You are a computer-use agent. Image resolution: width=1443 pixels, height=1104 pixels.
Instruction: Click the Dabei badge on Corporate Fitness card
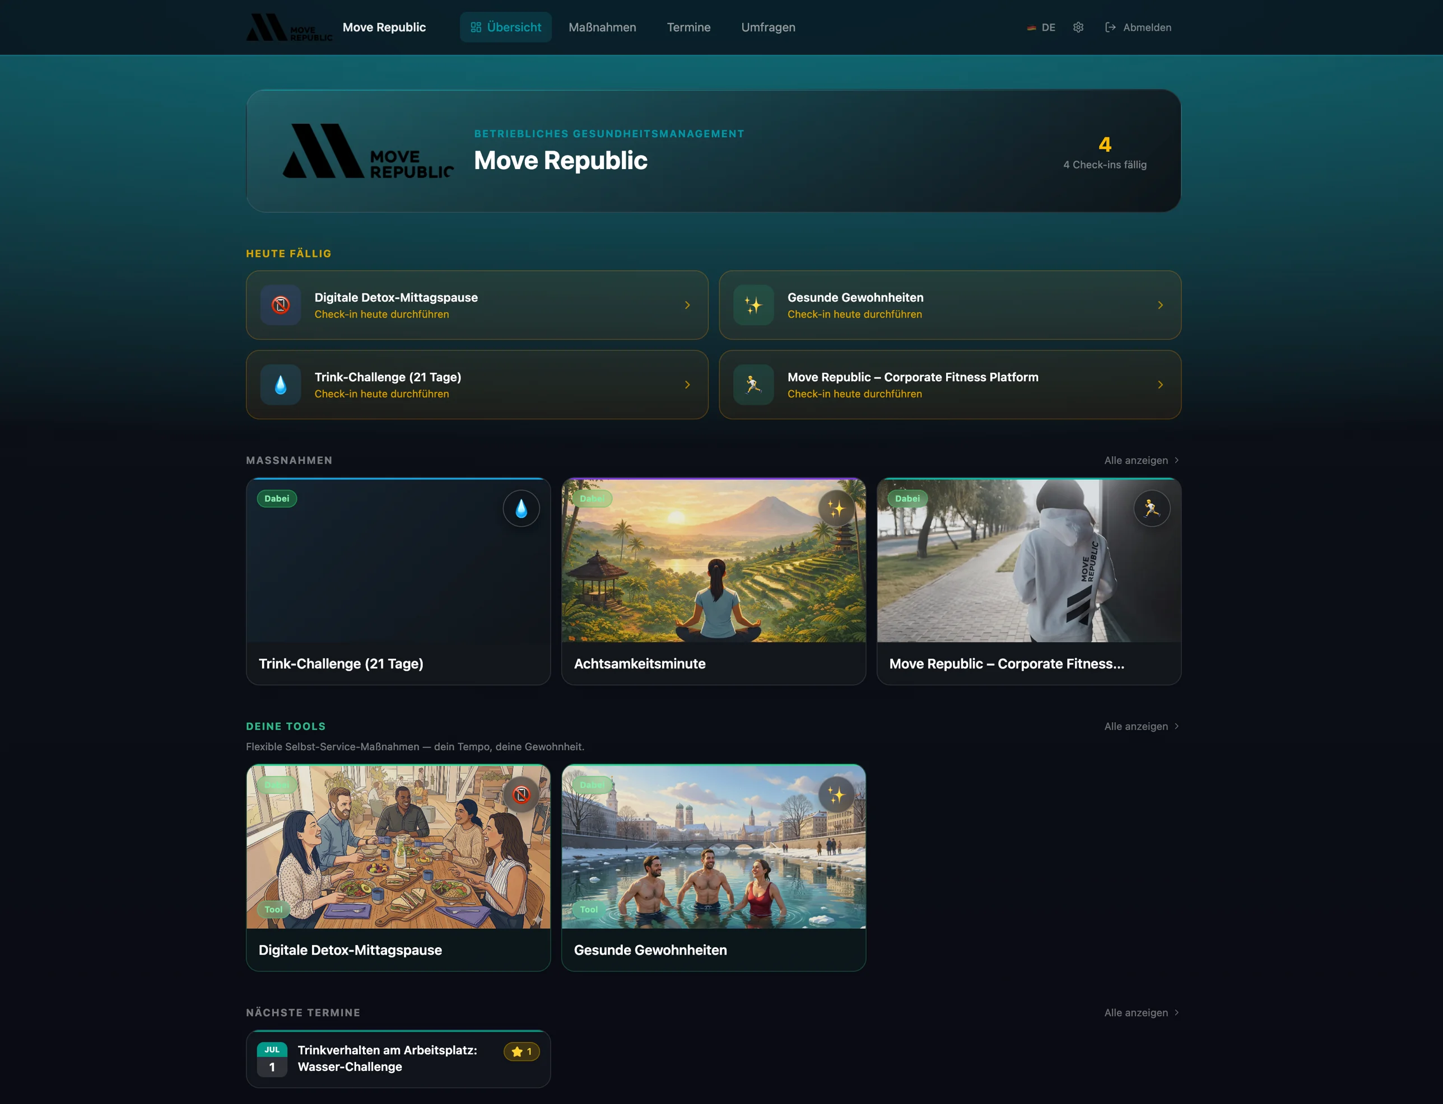907,498
